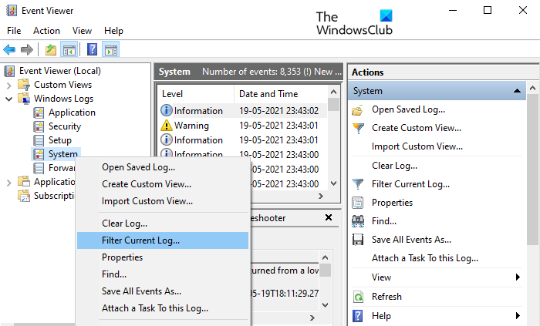The height and width of the screenshot is (326, 540).
Task: Click the Back arrow toolbar icon
Action: tap(10, 49)
